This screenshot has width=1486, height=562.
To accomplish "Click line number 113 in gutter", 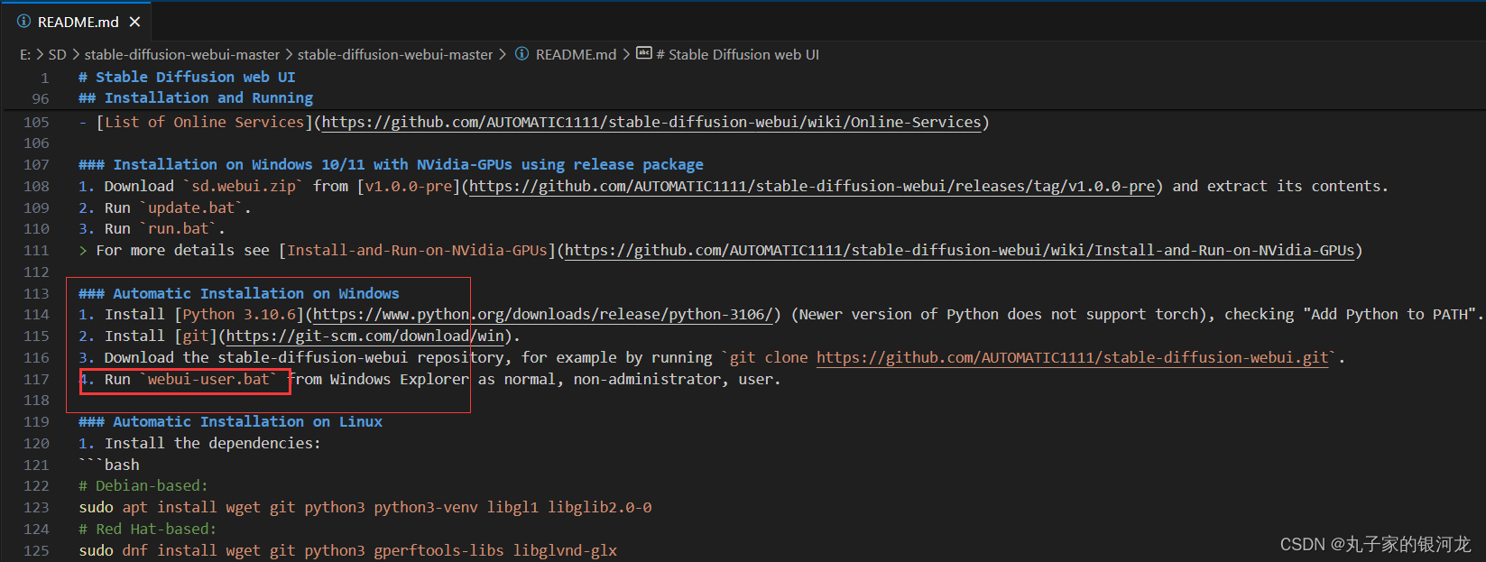I will point(36,293).
